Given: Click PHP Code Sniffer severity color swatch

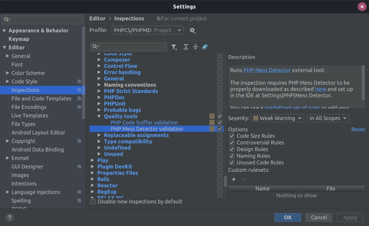Looking at the screenshot, I should pyautogui.click(x=212, y=122).
